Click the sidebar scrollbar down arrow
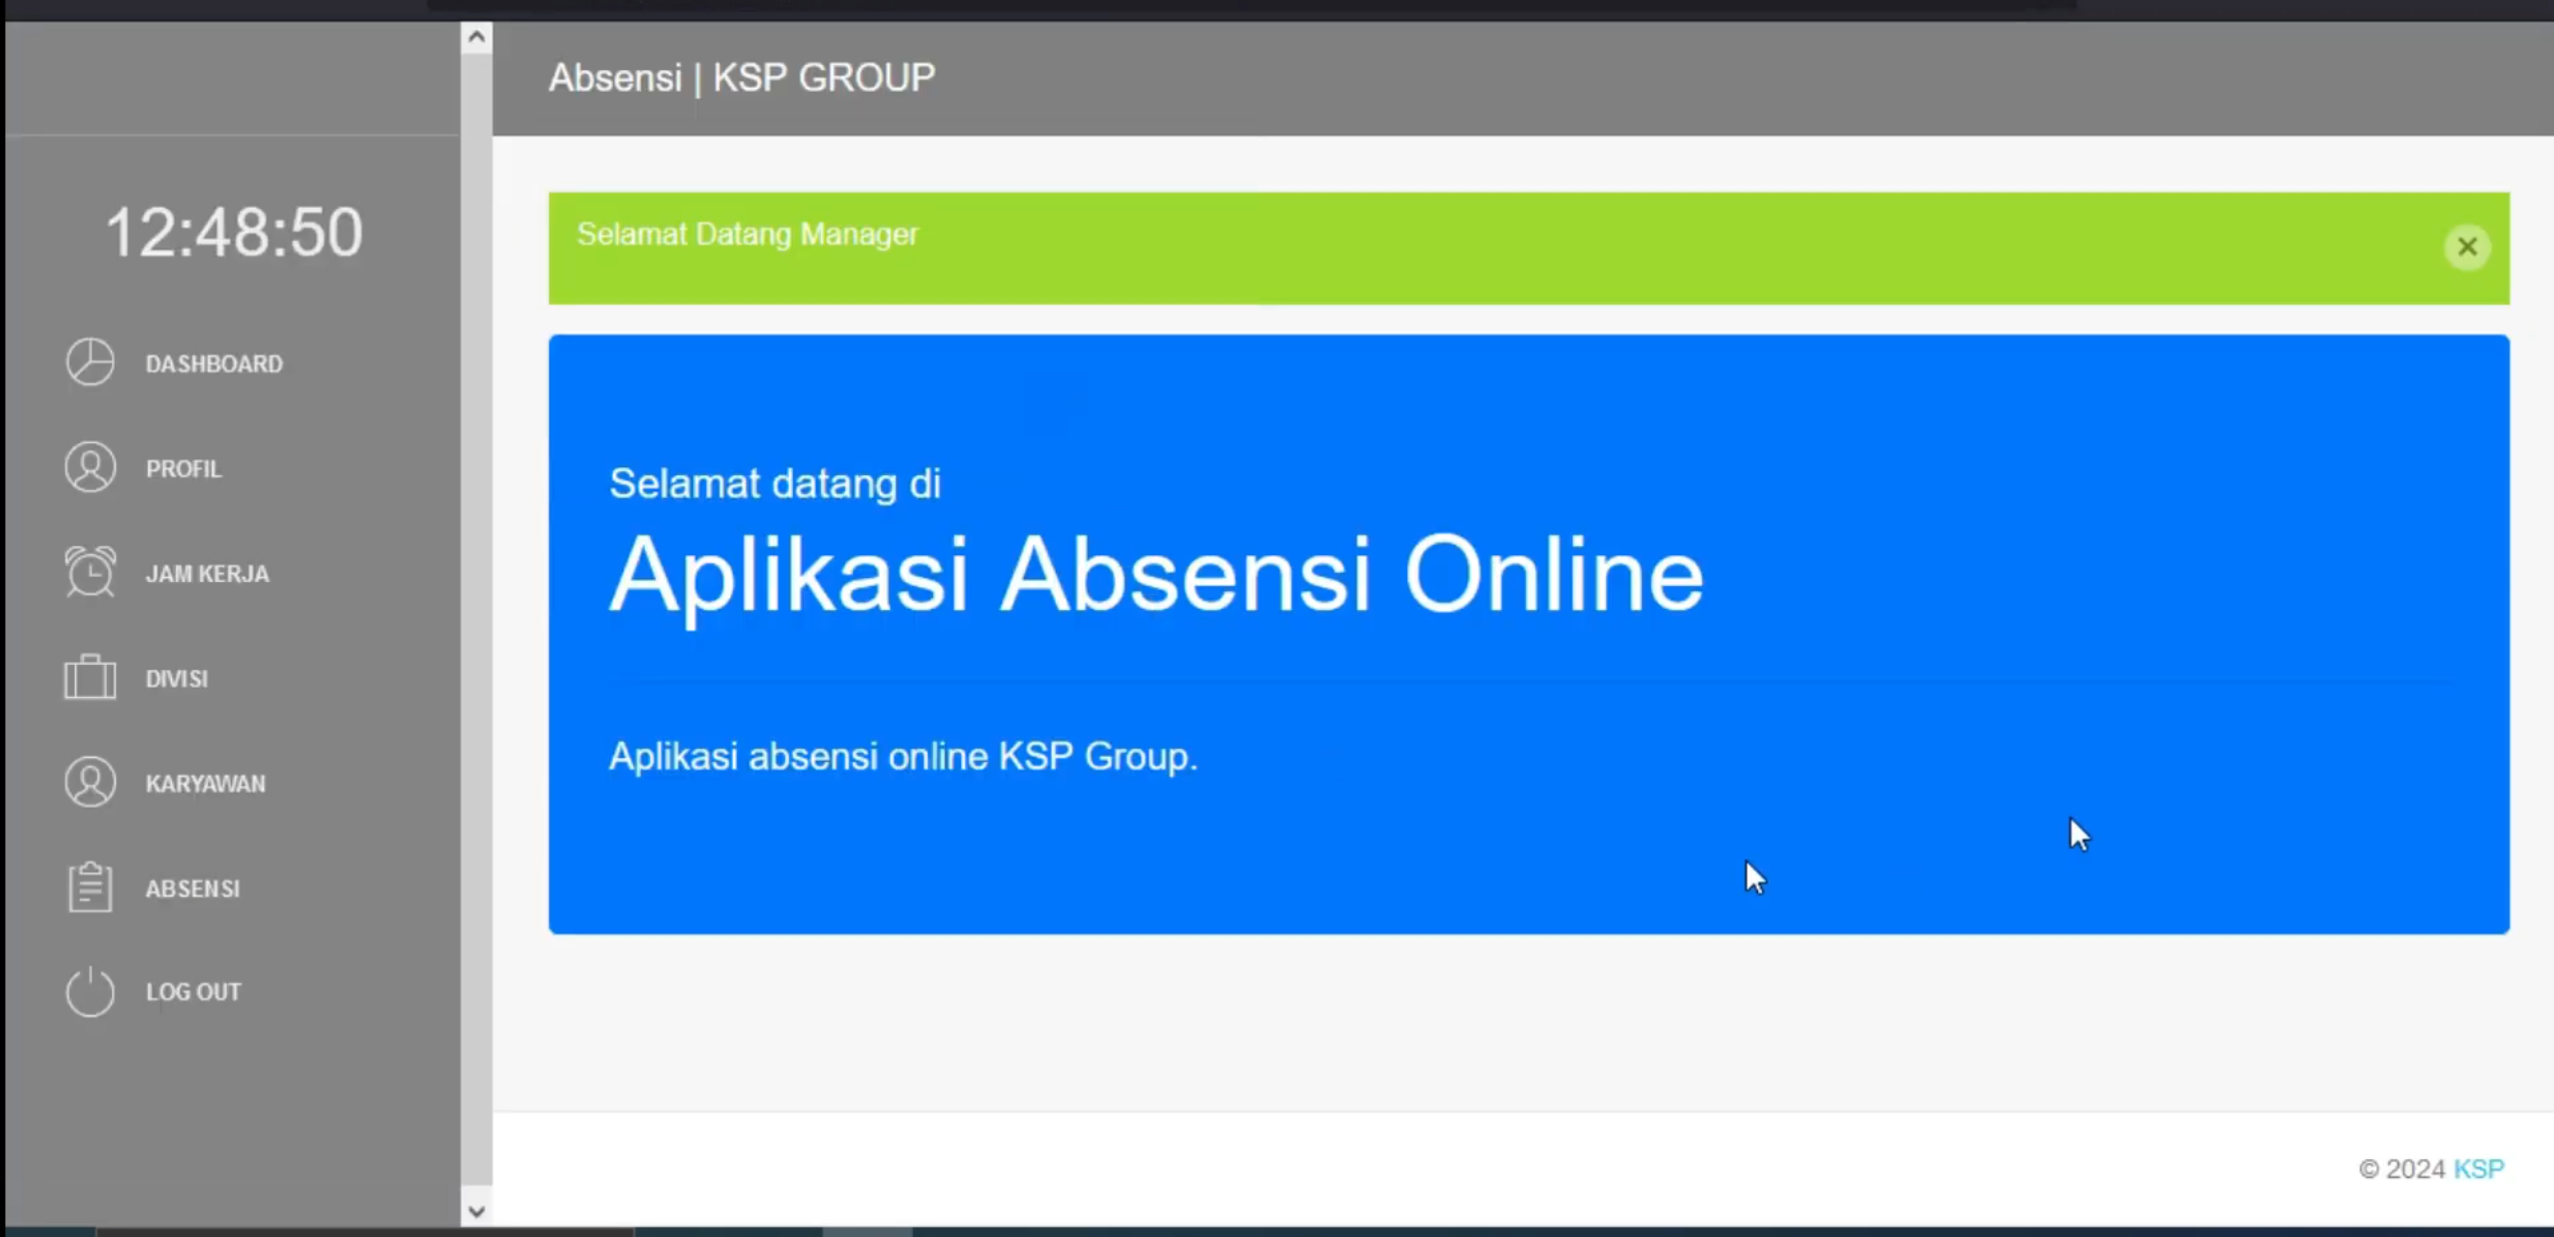This screenshot has height=1237, width=2554. [x=476, y=1211]
